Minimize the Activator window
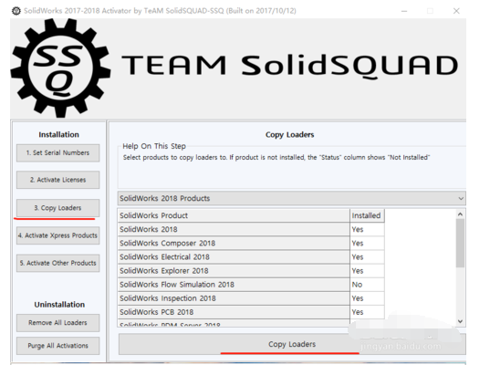Viewport: 490px width, 365px height. (404, 11)
